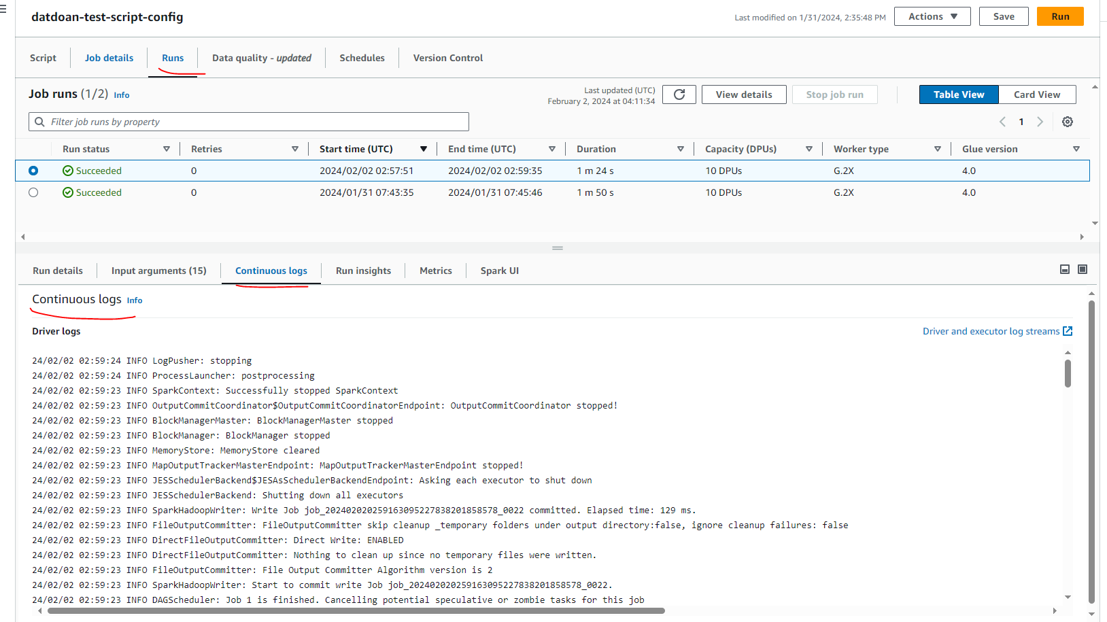The width and height of the screenshot is (1107, 622).
Task: Minimize the bottom details panel
Action: point(1065,270)
